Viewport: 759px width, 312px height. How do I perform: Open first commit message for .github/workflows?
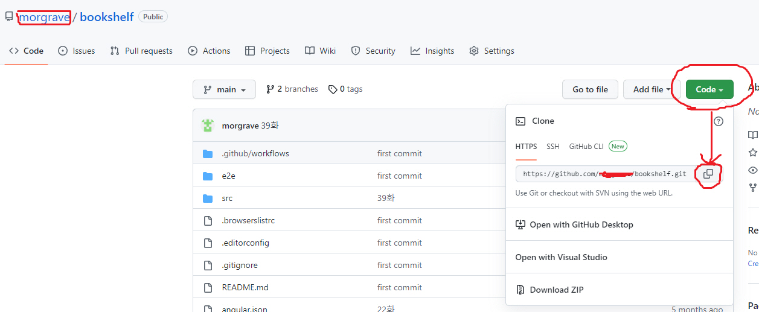click(x=400, y=153)
